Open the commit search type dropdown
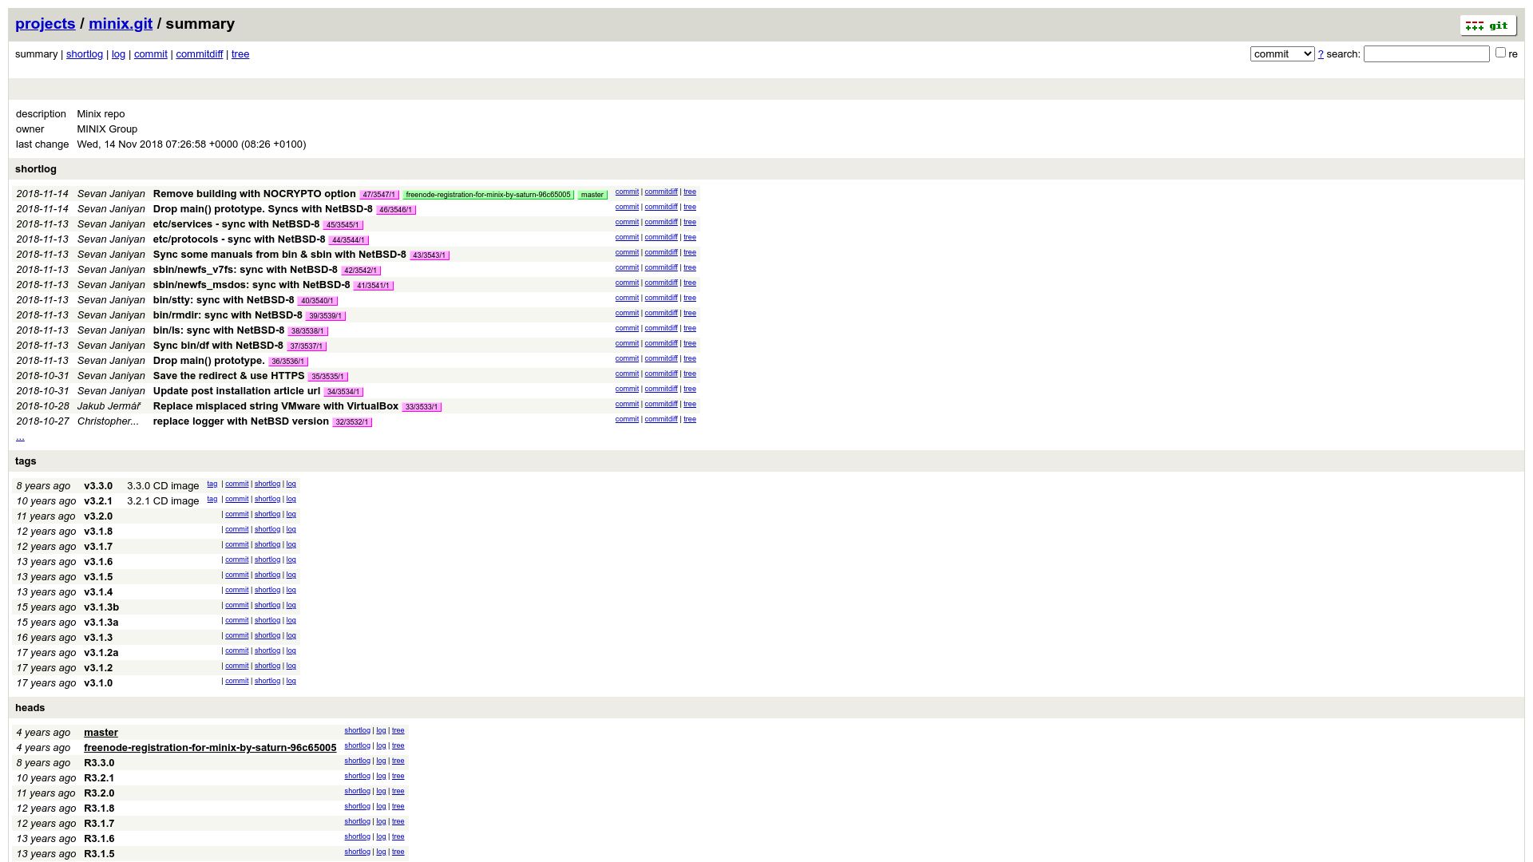The height and width of the screenshot is (862, 1533). point(1282,54)
